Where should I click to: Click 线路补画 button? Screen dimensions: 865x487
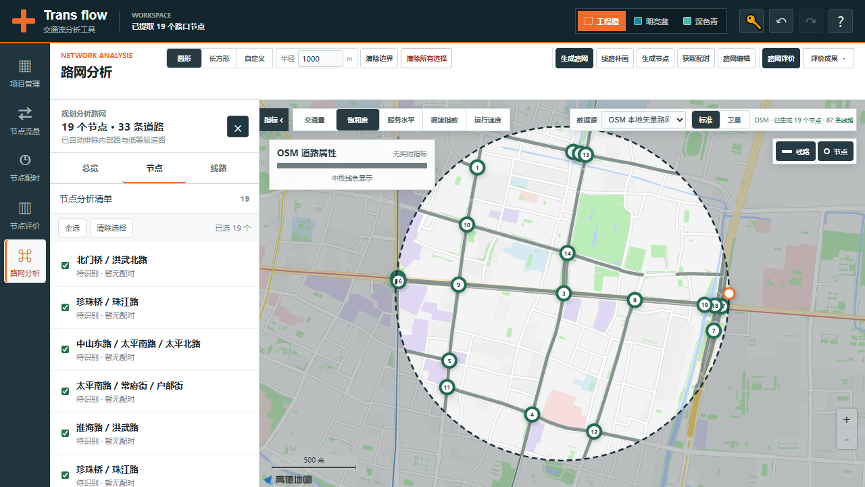pos(615,59)
